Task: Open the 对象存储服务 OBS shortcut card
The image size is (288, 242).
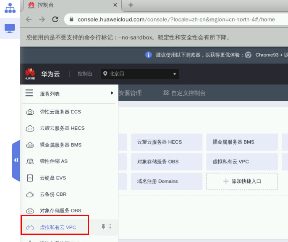Action: point(167,162)
